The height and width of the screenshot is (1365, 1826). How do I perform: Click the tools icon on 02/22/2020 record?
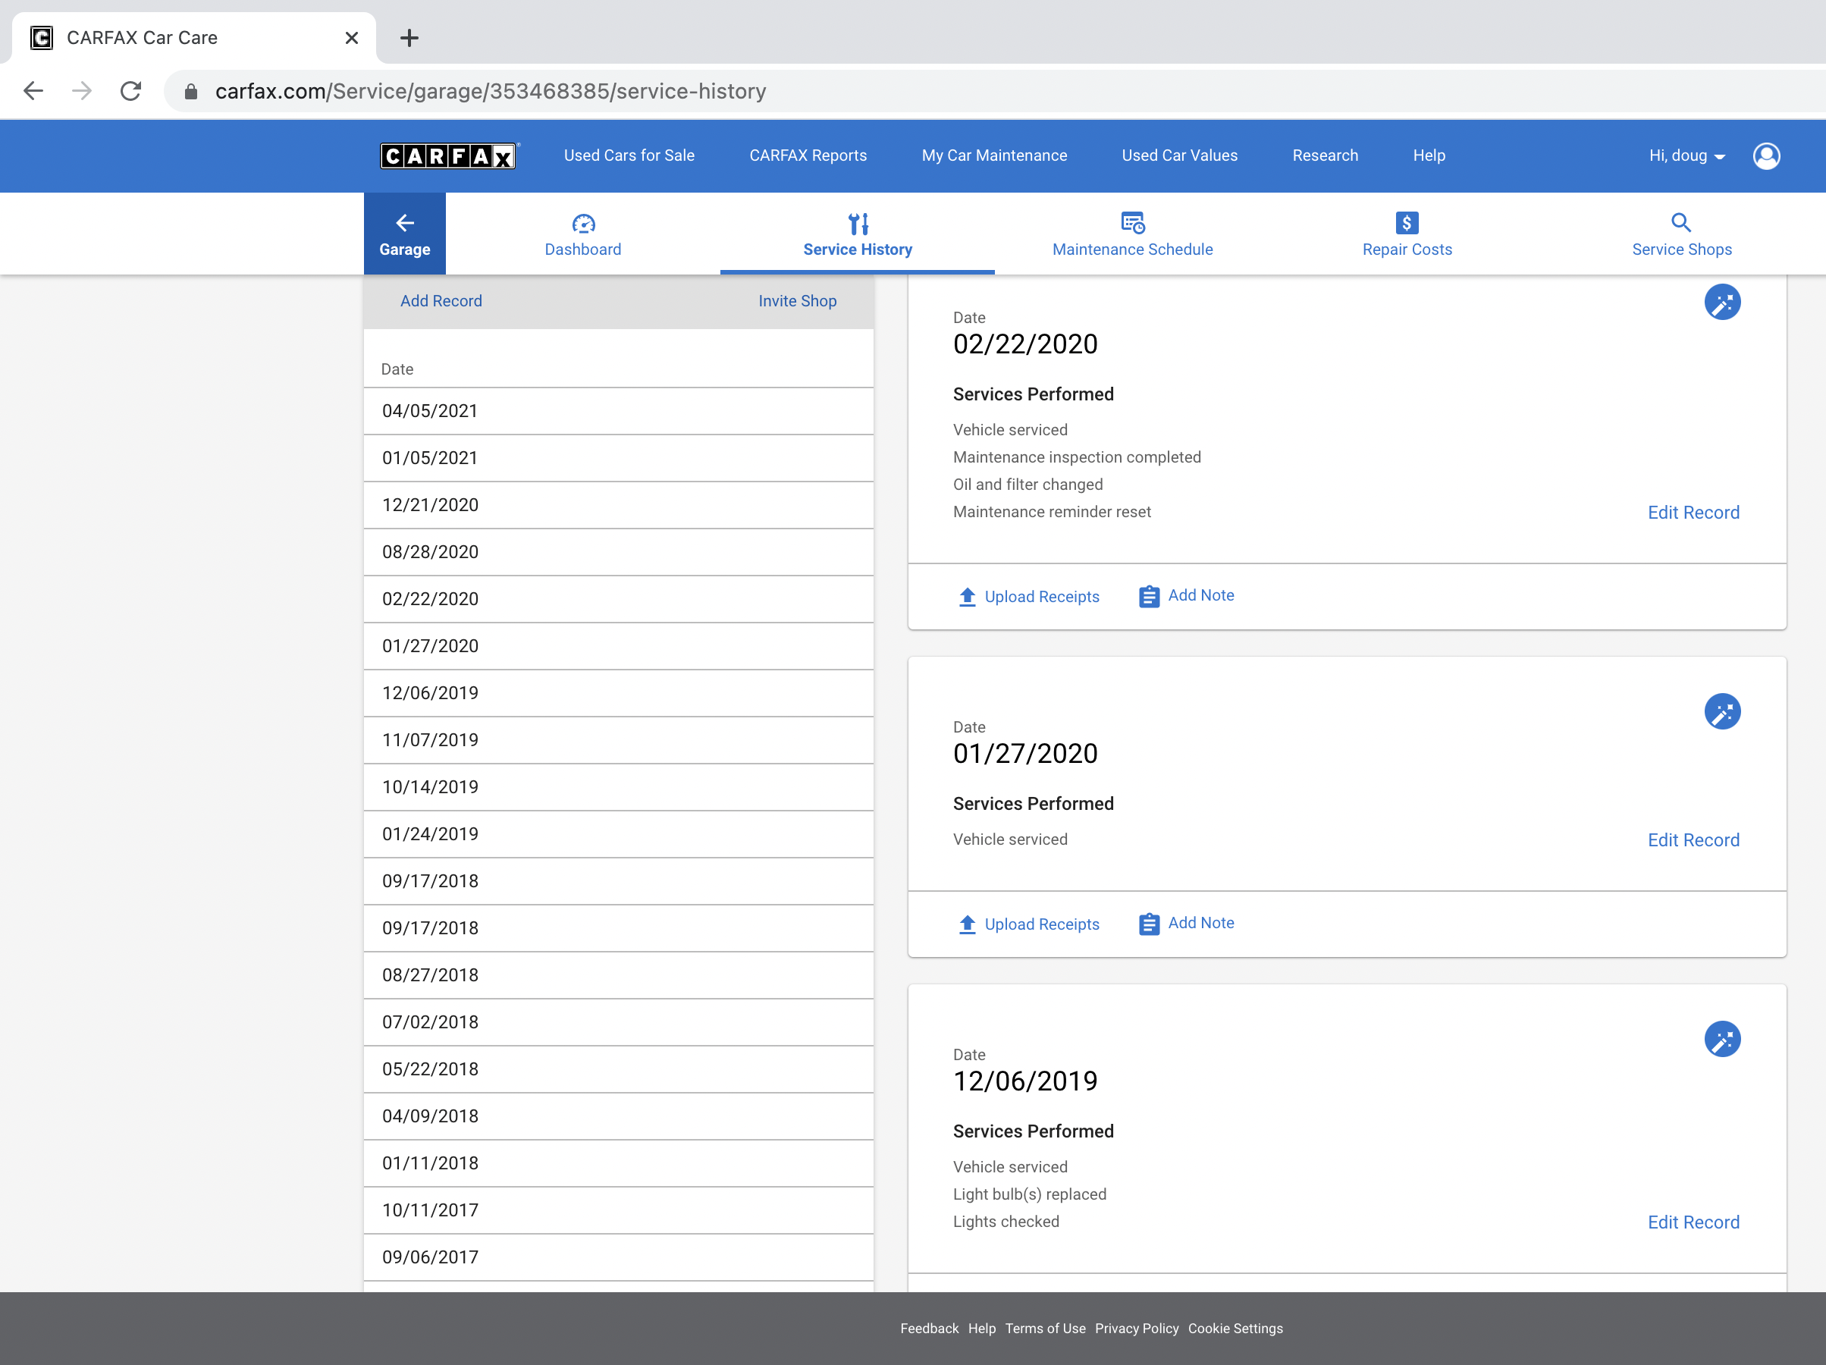point(1722,303)
